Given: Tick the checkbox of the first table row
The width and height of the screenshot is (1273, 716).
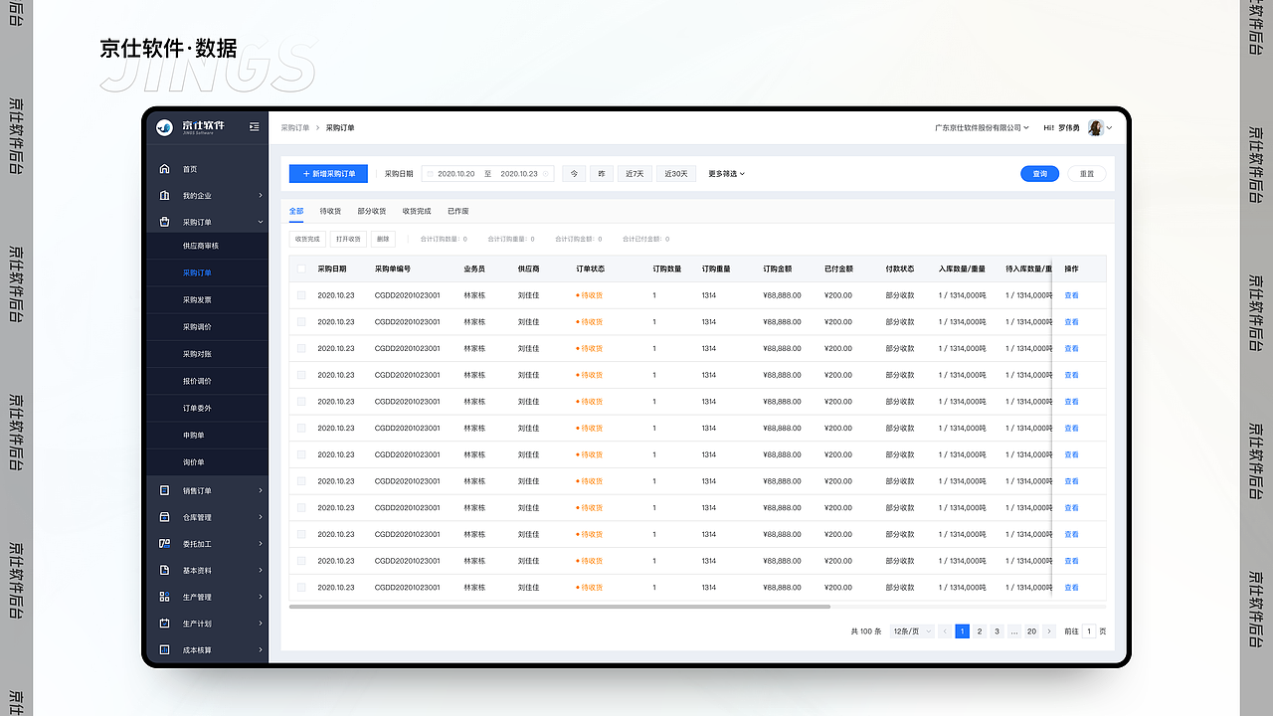Looking at the screenshot, I should click(x=302, y=295).
